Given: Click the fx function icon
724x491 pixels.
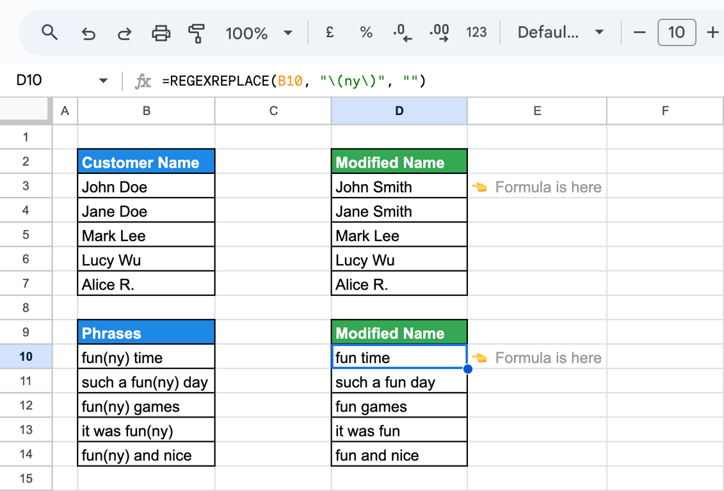Looking at the screenshot, I should [143, 81].
